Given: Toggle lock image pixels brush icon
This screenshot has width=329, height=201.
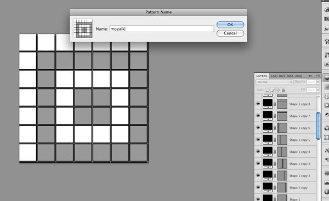Looking at the screenshot, I should click(273, 90).
